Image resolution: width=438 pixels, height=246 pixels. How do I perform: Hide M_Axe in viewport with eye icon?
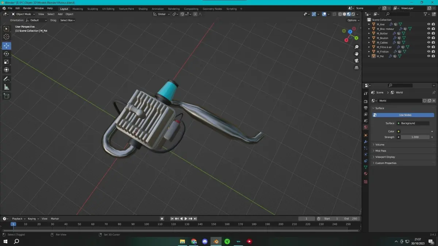[x=429, y=24]
